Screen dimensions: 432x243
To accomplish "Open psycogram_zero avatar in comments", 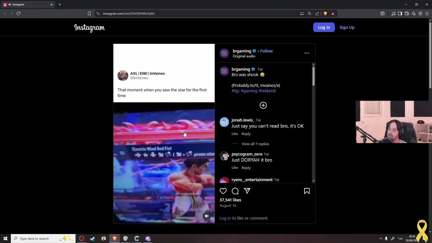I will point(224,156).
